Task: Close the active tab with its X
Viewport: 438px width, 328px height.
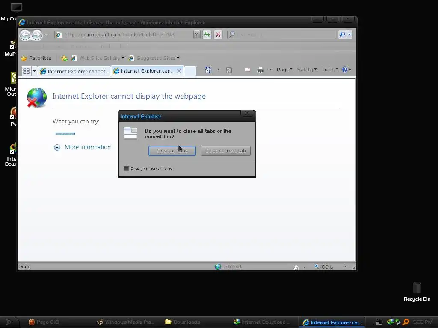Action: pyautogui.click(x=179, y=71)
